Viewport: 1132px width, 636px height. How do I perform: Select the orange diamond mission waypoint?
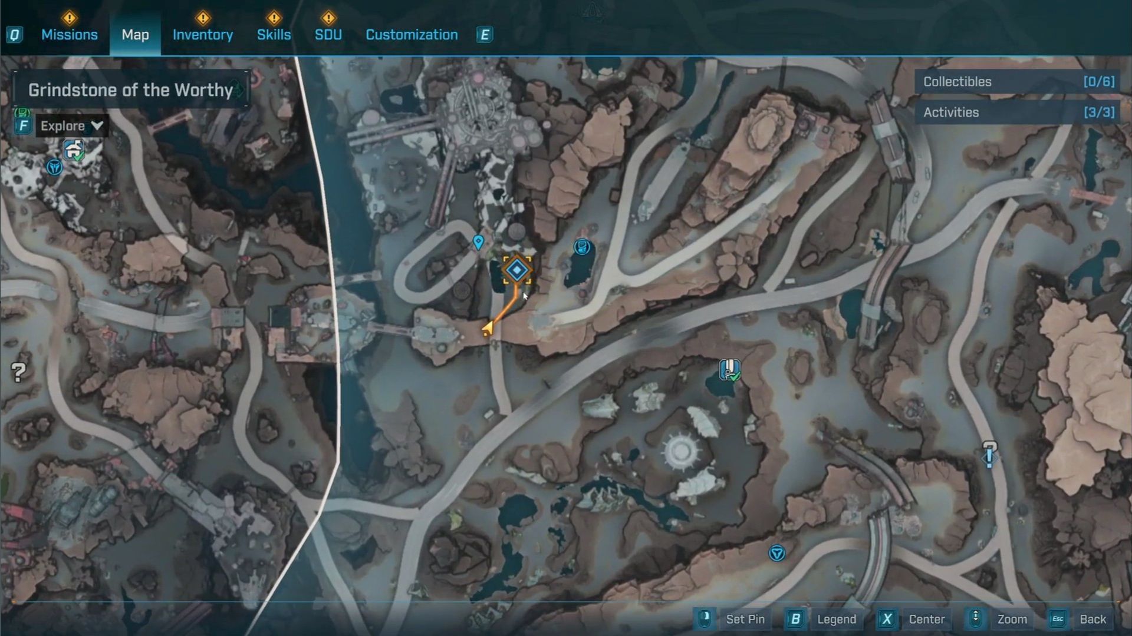517,270
